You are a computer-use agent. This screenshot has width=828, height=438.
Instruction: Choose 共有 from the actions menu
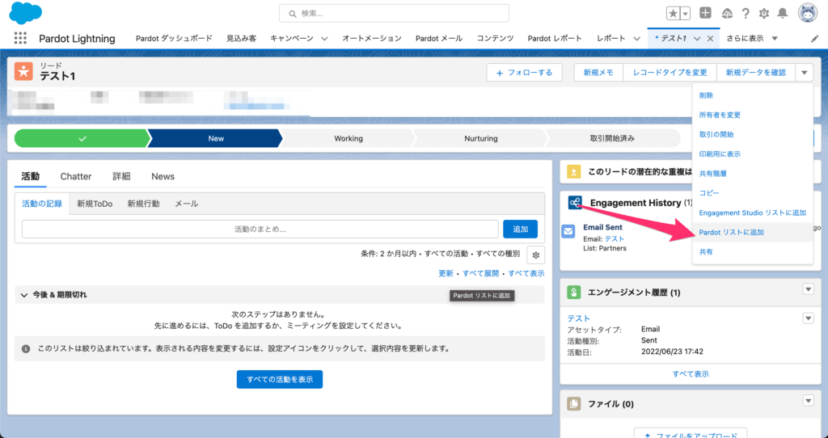coord(752,251)
